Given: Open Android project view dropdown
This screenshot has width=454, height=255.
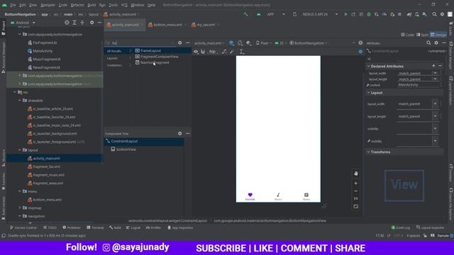Looking at the screenshot, I should click(x=23, y=23).
